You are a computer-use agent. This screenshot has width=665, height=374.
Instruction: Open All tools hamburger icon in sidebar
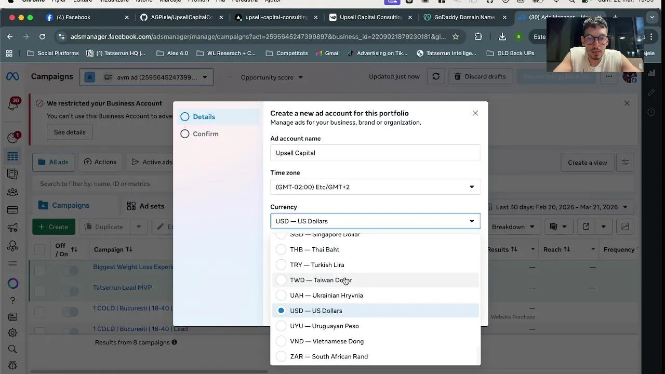(x=13, y=264)
